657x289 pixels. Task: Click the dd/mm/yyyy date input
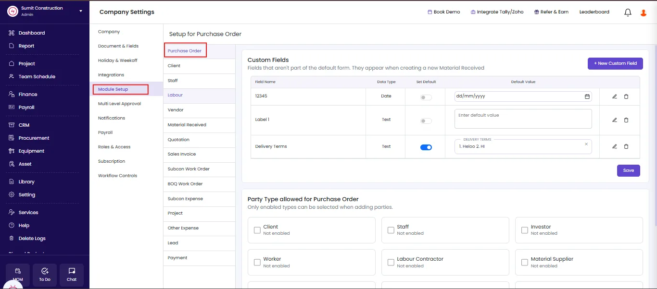point(523,96)
